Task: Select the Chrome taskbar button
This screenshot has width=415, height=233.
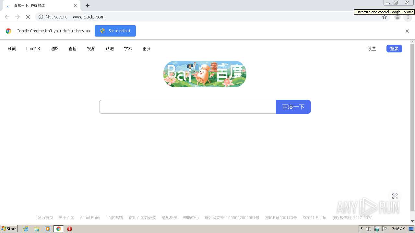Action: pyautogui.click(x=59, y=229)
